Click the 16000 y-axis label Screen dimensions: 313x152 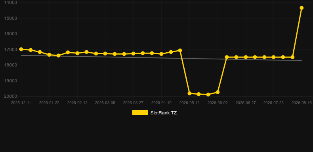[11, 34]
